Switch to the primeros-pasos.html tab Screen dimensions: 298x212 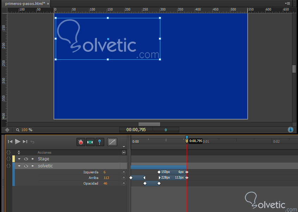(x=25, y=4)
